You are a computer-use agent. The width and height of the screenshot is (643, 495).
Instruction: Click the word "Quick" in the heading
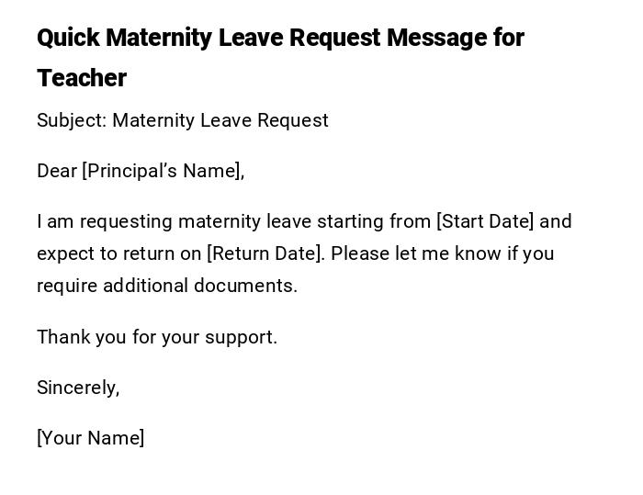(68, 38)
